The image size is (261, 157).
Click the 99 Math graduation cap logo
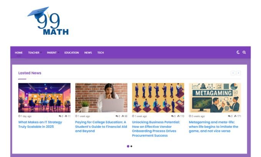click(x=48, y=21)
